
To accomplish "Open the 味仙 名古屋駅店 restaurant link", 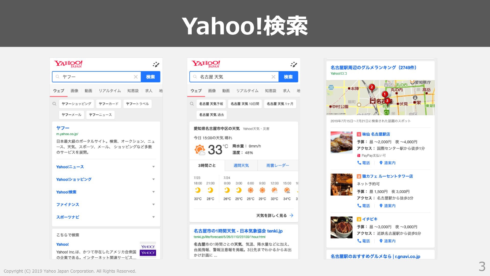I will click(x=376, y=134).
